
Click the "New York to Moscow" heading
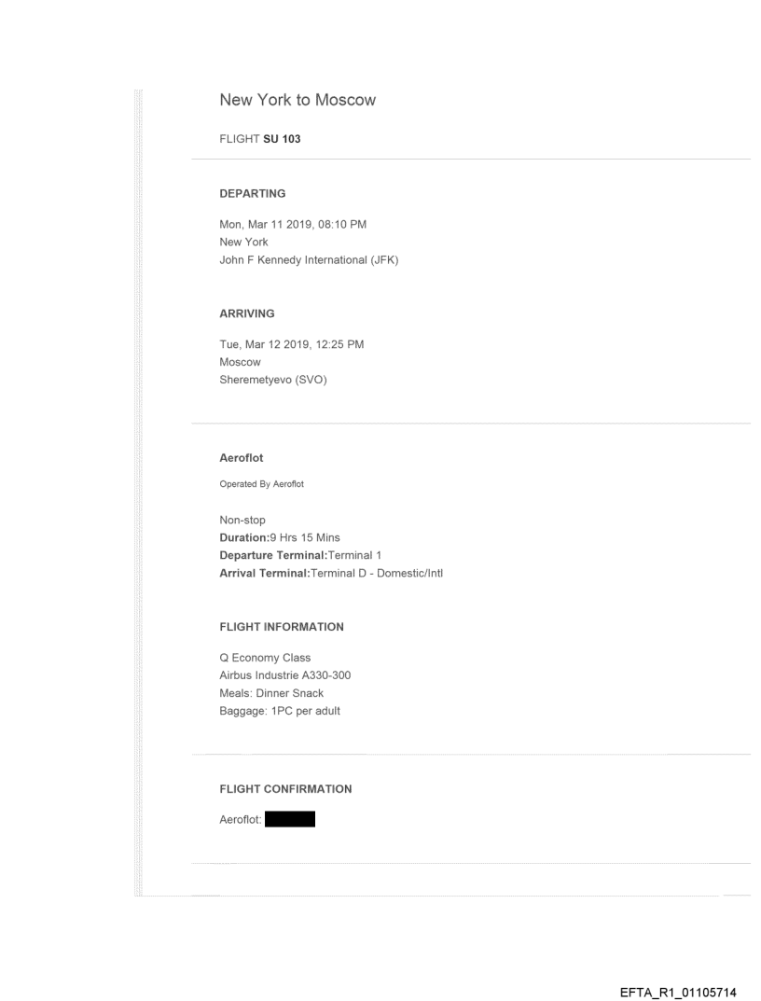tap(297, 100)
